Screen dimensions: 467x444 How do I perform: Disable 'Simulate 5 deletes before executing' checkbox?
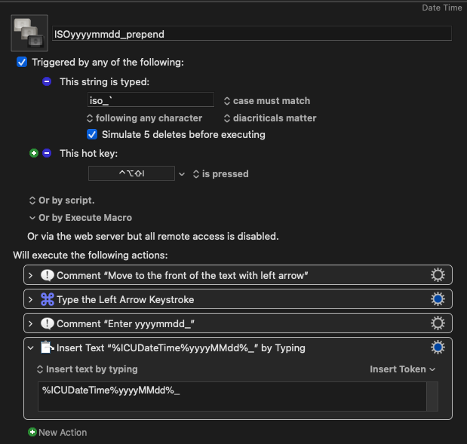[92, 135]
